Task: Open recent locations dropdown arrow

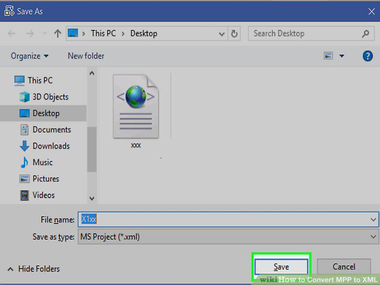Action: (45, 33)
